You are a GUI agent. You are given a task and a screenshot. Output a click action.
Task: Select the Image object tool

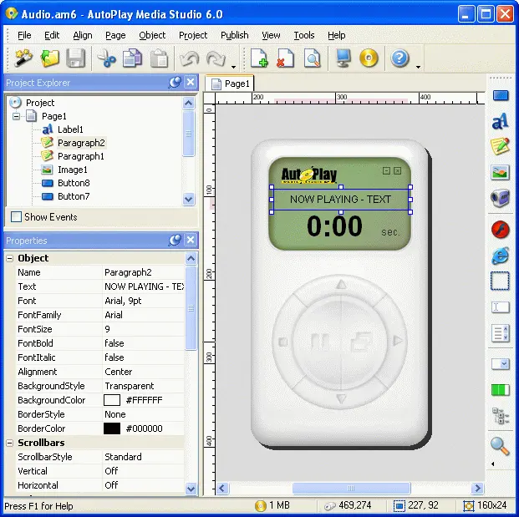[x=500, y=173]
